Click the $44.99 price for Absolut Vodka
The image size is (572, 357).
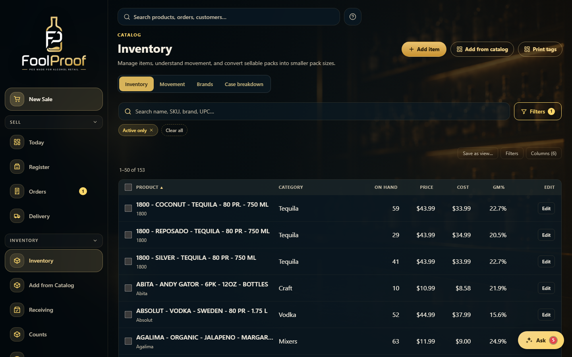coord(425,315)
